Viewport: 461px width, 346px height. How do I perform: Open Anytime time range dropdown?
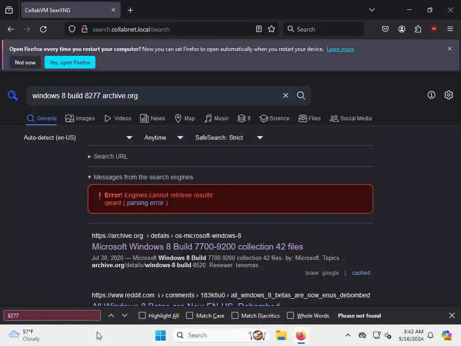163,138
